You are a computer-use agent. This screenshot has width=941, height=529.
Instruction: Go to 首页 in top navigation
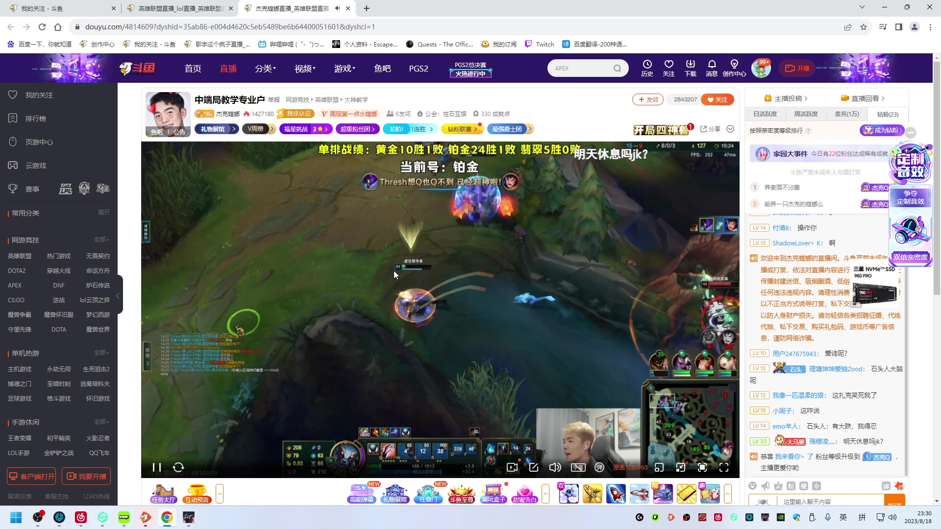[193, 69]
